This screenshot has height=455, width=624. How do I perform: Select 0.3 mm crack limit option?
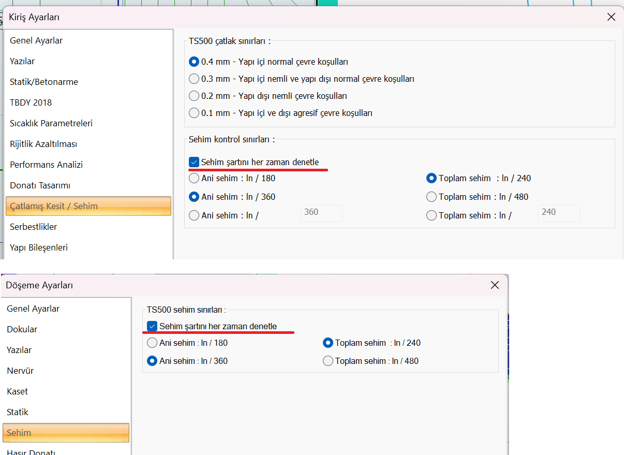click(x=194, y=79)
